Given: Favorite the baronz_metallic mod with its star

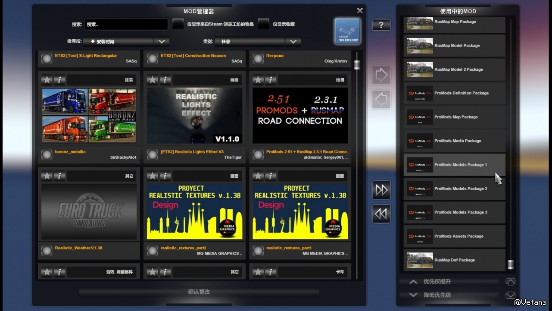Looking at the screenshot, I should 47,80.
